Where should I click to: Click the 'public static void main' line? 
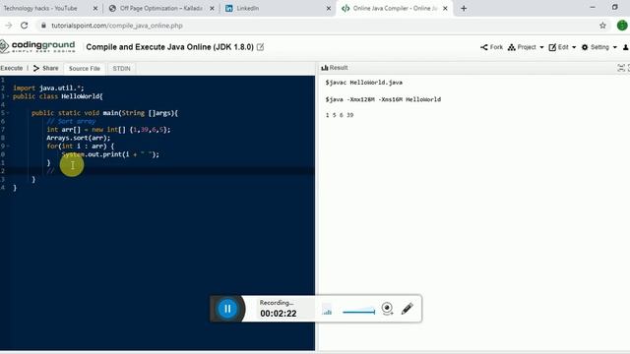point(104,113)
